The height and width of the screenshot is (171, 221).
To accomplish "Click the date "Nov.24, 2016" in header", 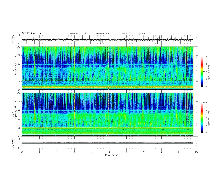I will pos(78,34).
